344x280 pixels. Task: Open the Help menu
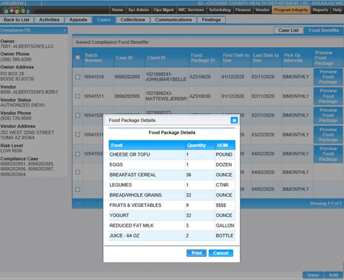pos(337,10)
